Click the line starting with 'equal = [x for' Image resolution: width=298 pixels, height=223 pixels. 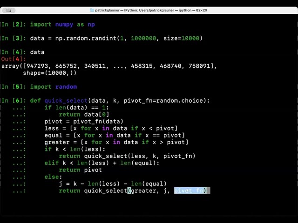pyautogui.click(x=115, y=135)
